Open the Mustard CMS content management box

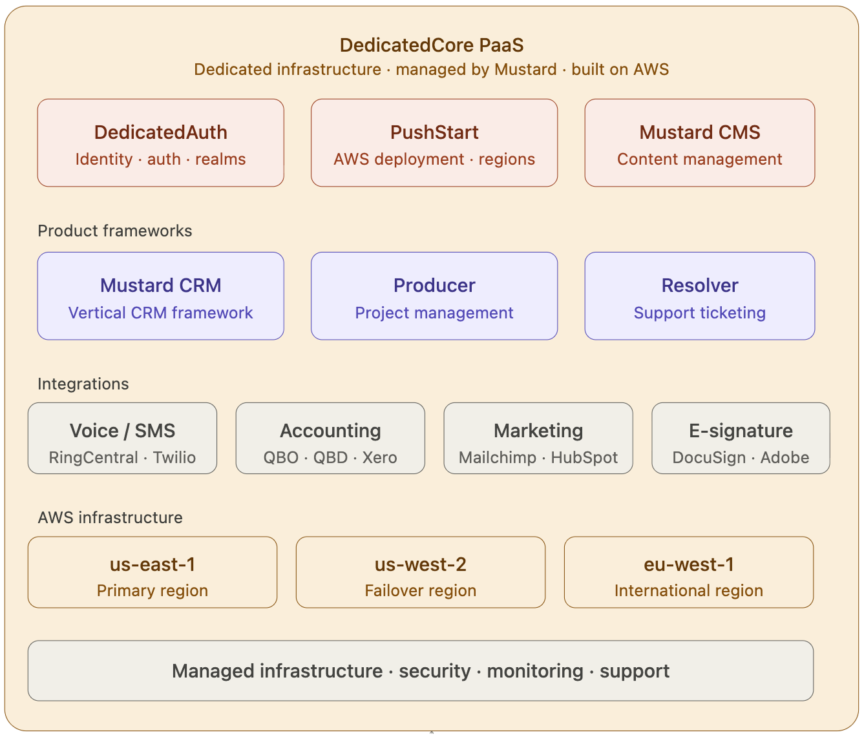click(699, 143)
